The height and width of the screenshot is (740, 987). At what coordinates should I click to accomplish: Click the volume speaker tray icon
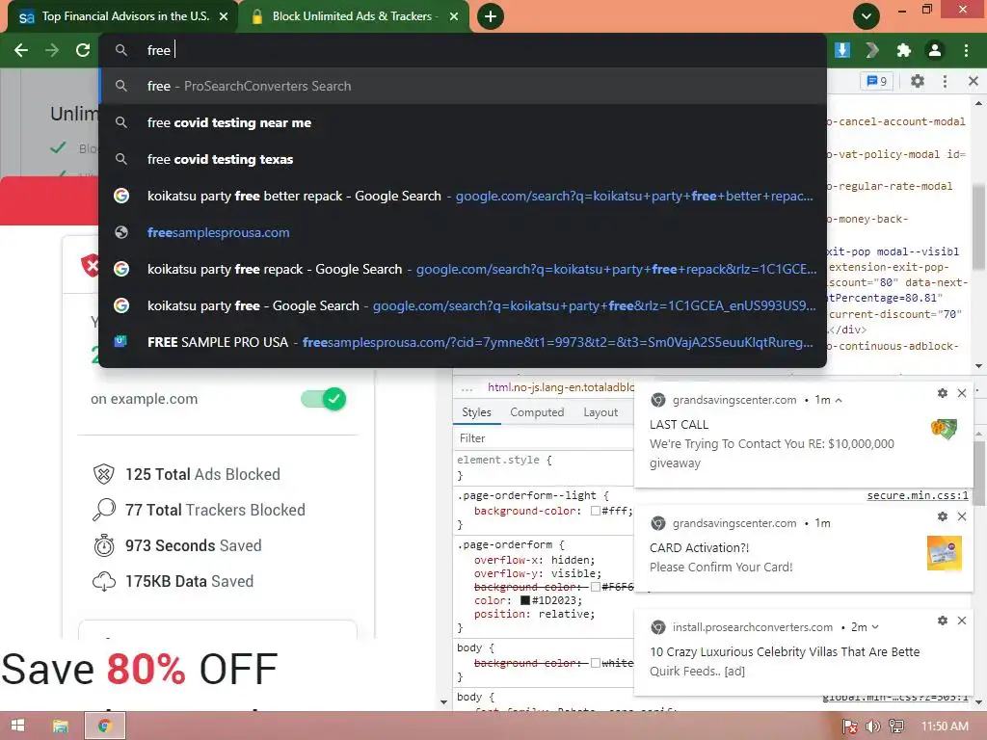(873, 727)
